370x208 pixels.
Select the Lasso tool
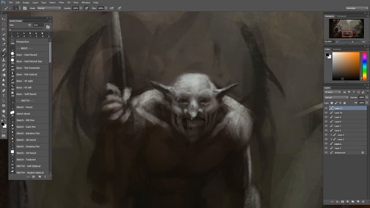3,29
